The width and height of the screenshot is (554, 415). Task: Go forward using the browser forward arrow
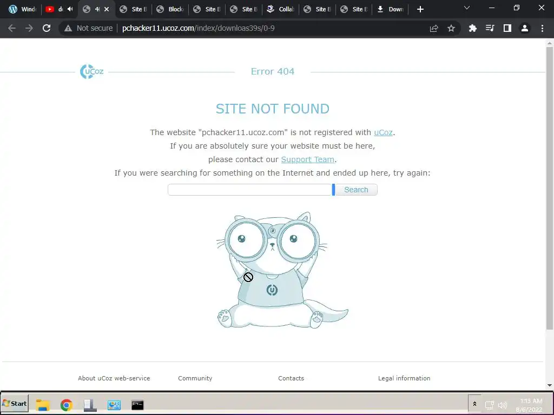(29, 28)
